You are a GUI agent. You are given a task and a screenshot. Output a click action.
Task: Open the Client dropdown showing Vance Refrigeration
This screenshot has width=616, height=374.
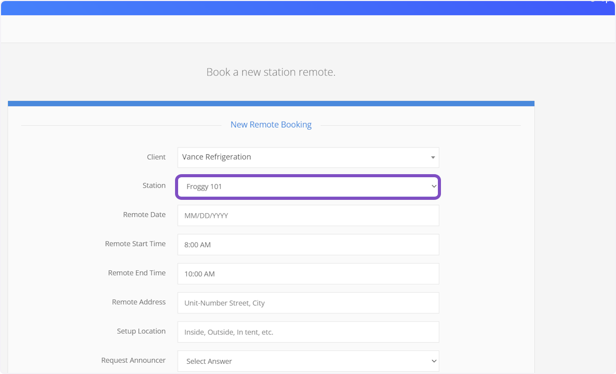303,157
